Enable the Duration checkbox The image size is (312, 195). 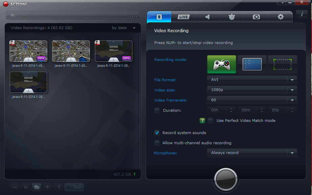[x=157, y=110]
